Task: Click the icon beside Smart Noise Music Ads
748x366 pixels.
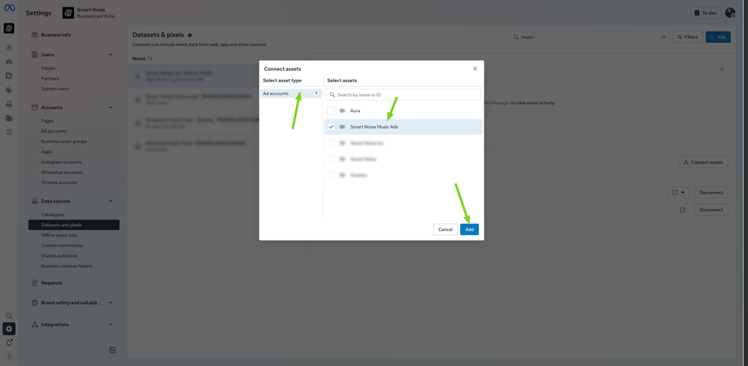Action: coord(342,127)
